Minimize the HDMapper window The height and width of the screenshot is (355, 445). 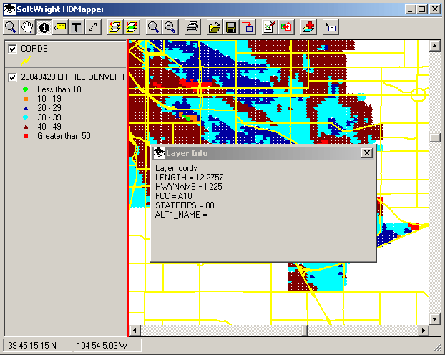click(410, 9)
